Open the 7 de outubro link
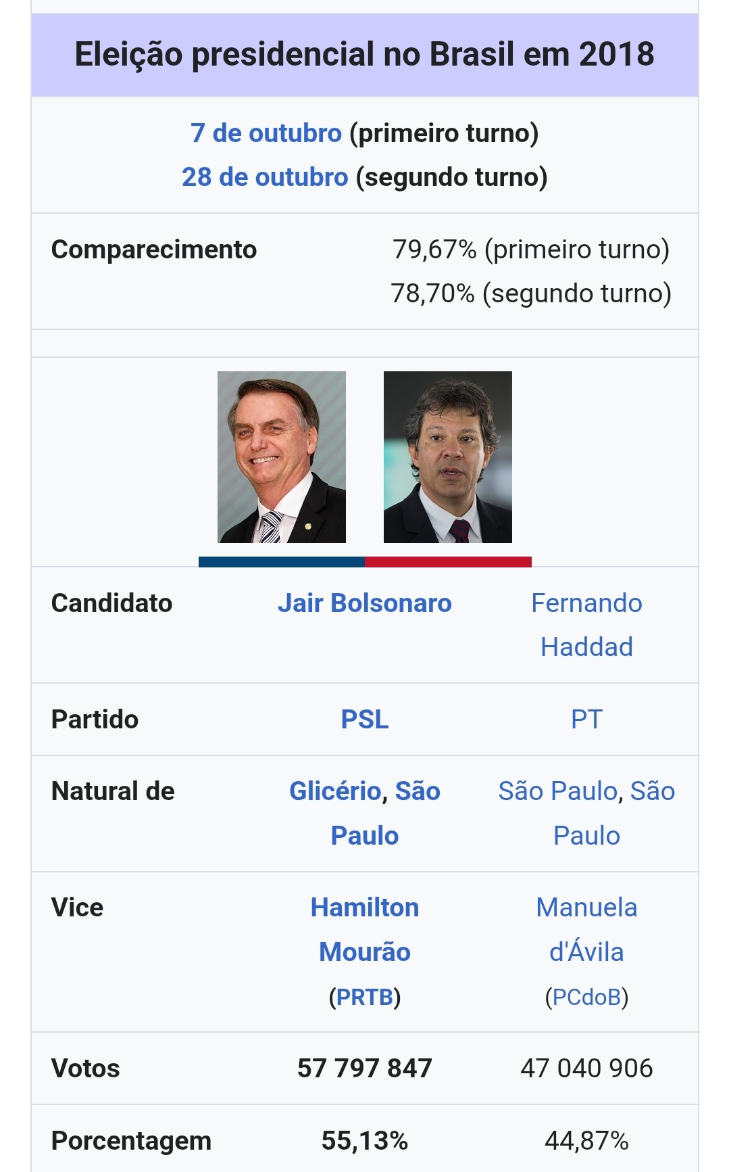 click(x=266, y=133)
